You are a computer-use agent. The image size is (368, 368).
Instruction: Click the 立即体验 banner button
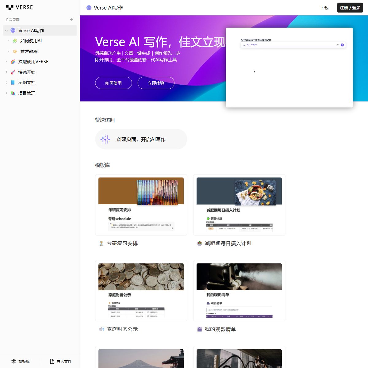pos(156,83)
